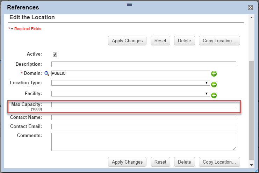
Task: Close the References dialog
Action: [250, 7]
